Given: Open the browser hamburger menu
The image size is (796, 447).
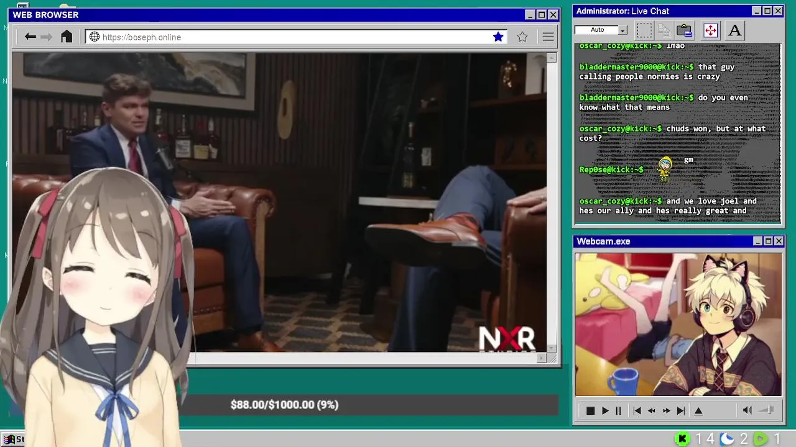Looking at the screenshot, I should 548,37.
